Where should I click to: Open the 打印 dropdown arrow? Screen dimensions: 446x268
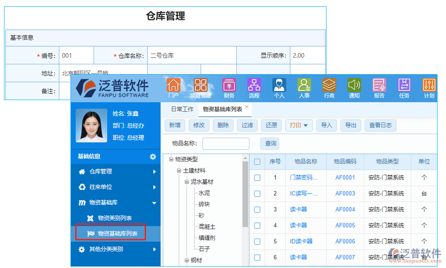coord(306,126)
